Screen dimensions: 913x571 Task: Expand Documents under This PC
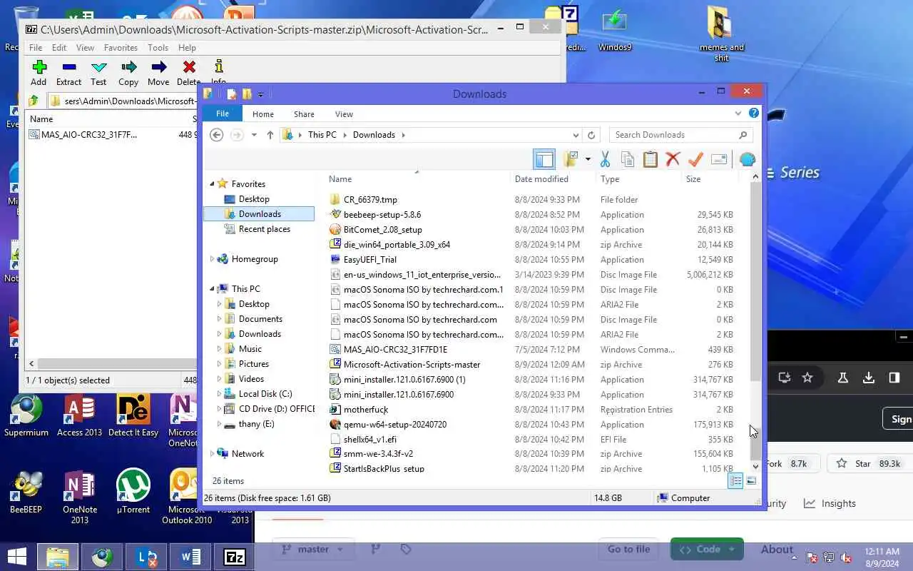point(219,319)
